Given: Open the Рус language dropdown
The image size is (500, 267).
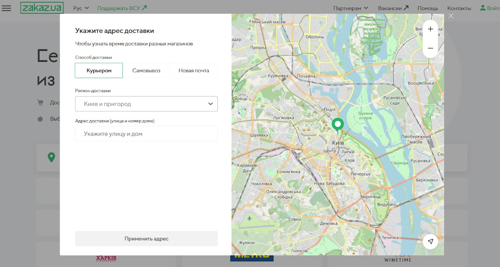Looking at the screenshot, I should 81,8.
